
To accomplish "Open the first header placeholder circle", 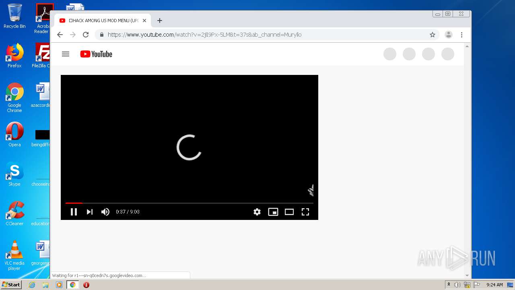I will [x=390, y=54].
